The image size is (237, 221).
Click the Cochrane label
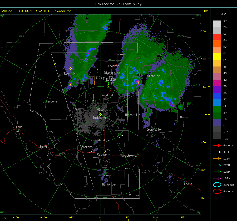click(86, 147)
